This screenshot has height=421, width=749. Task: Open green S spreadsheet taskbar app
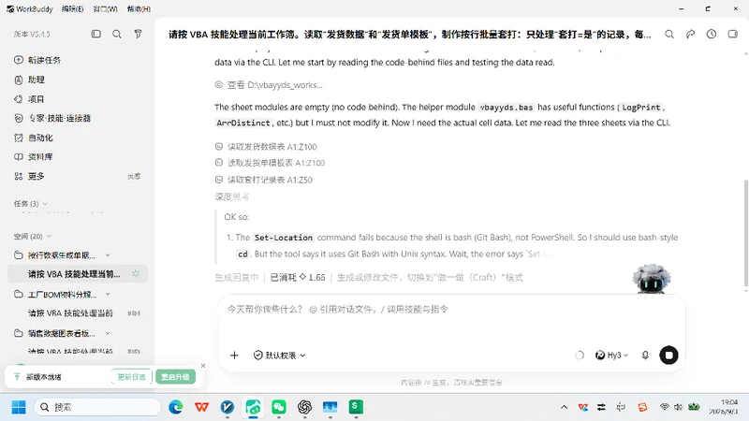[356, 407]
